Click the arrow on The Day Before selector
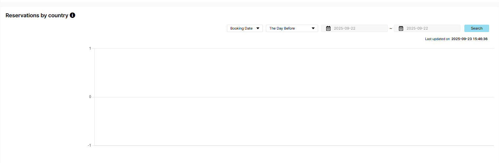499x163 pixels. tap(313, 28)
